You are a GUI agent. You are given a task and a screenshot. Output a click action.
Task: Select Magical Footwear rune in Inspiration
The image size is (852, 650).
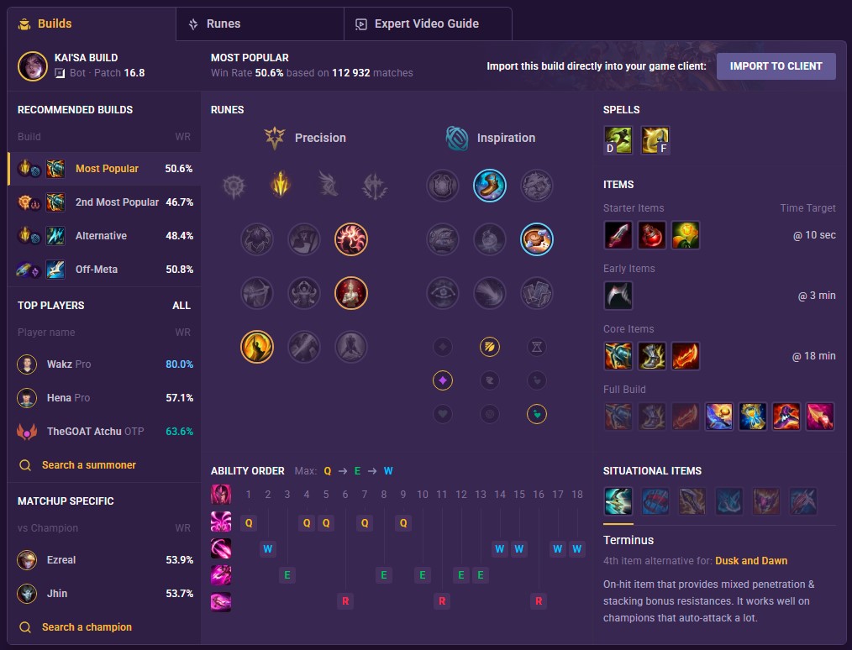click(490, 186)
